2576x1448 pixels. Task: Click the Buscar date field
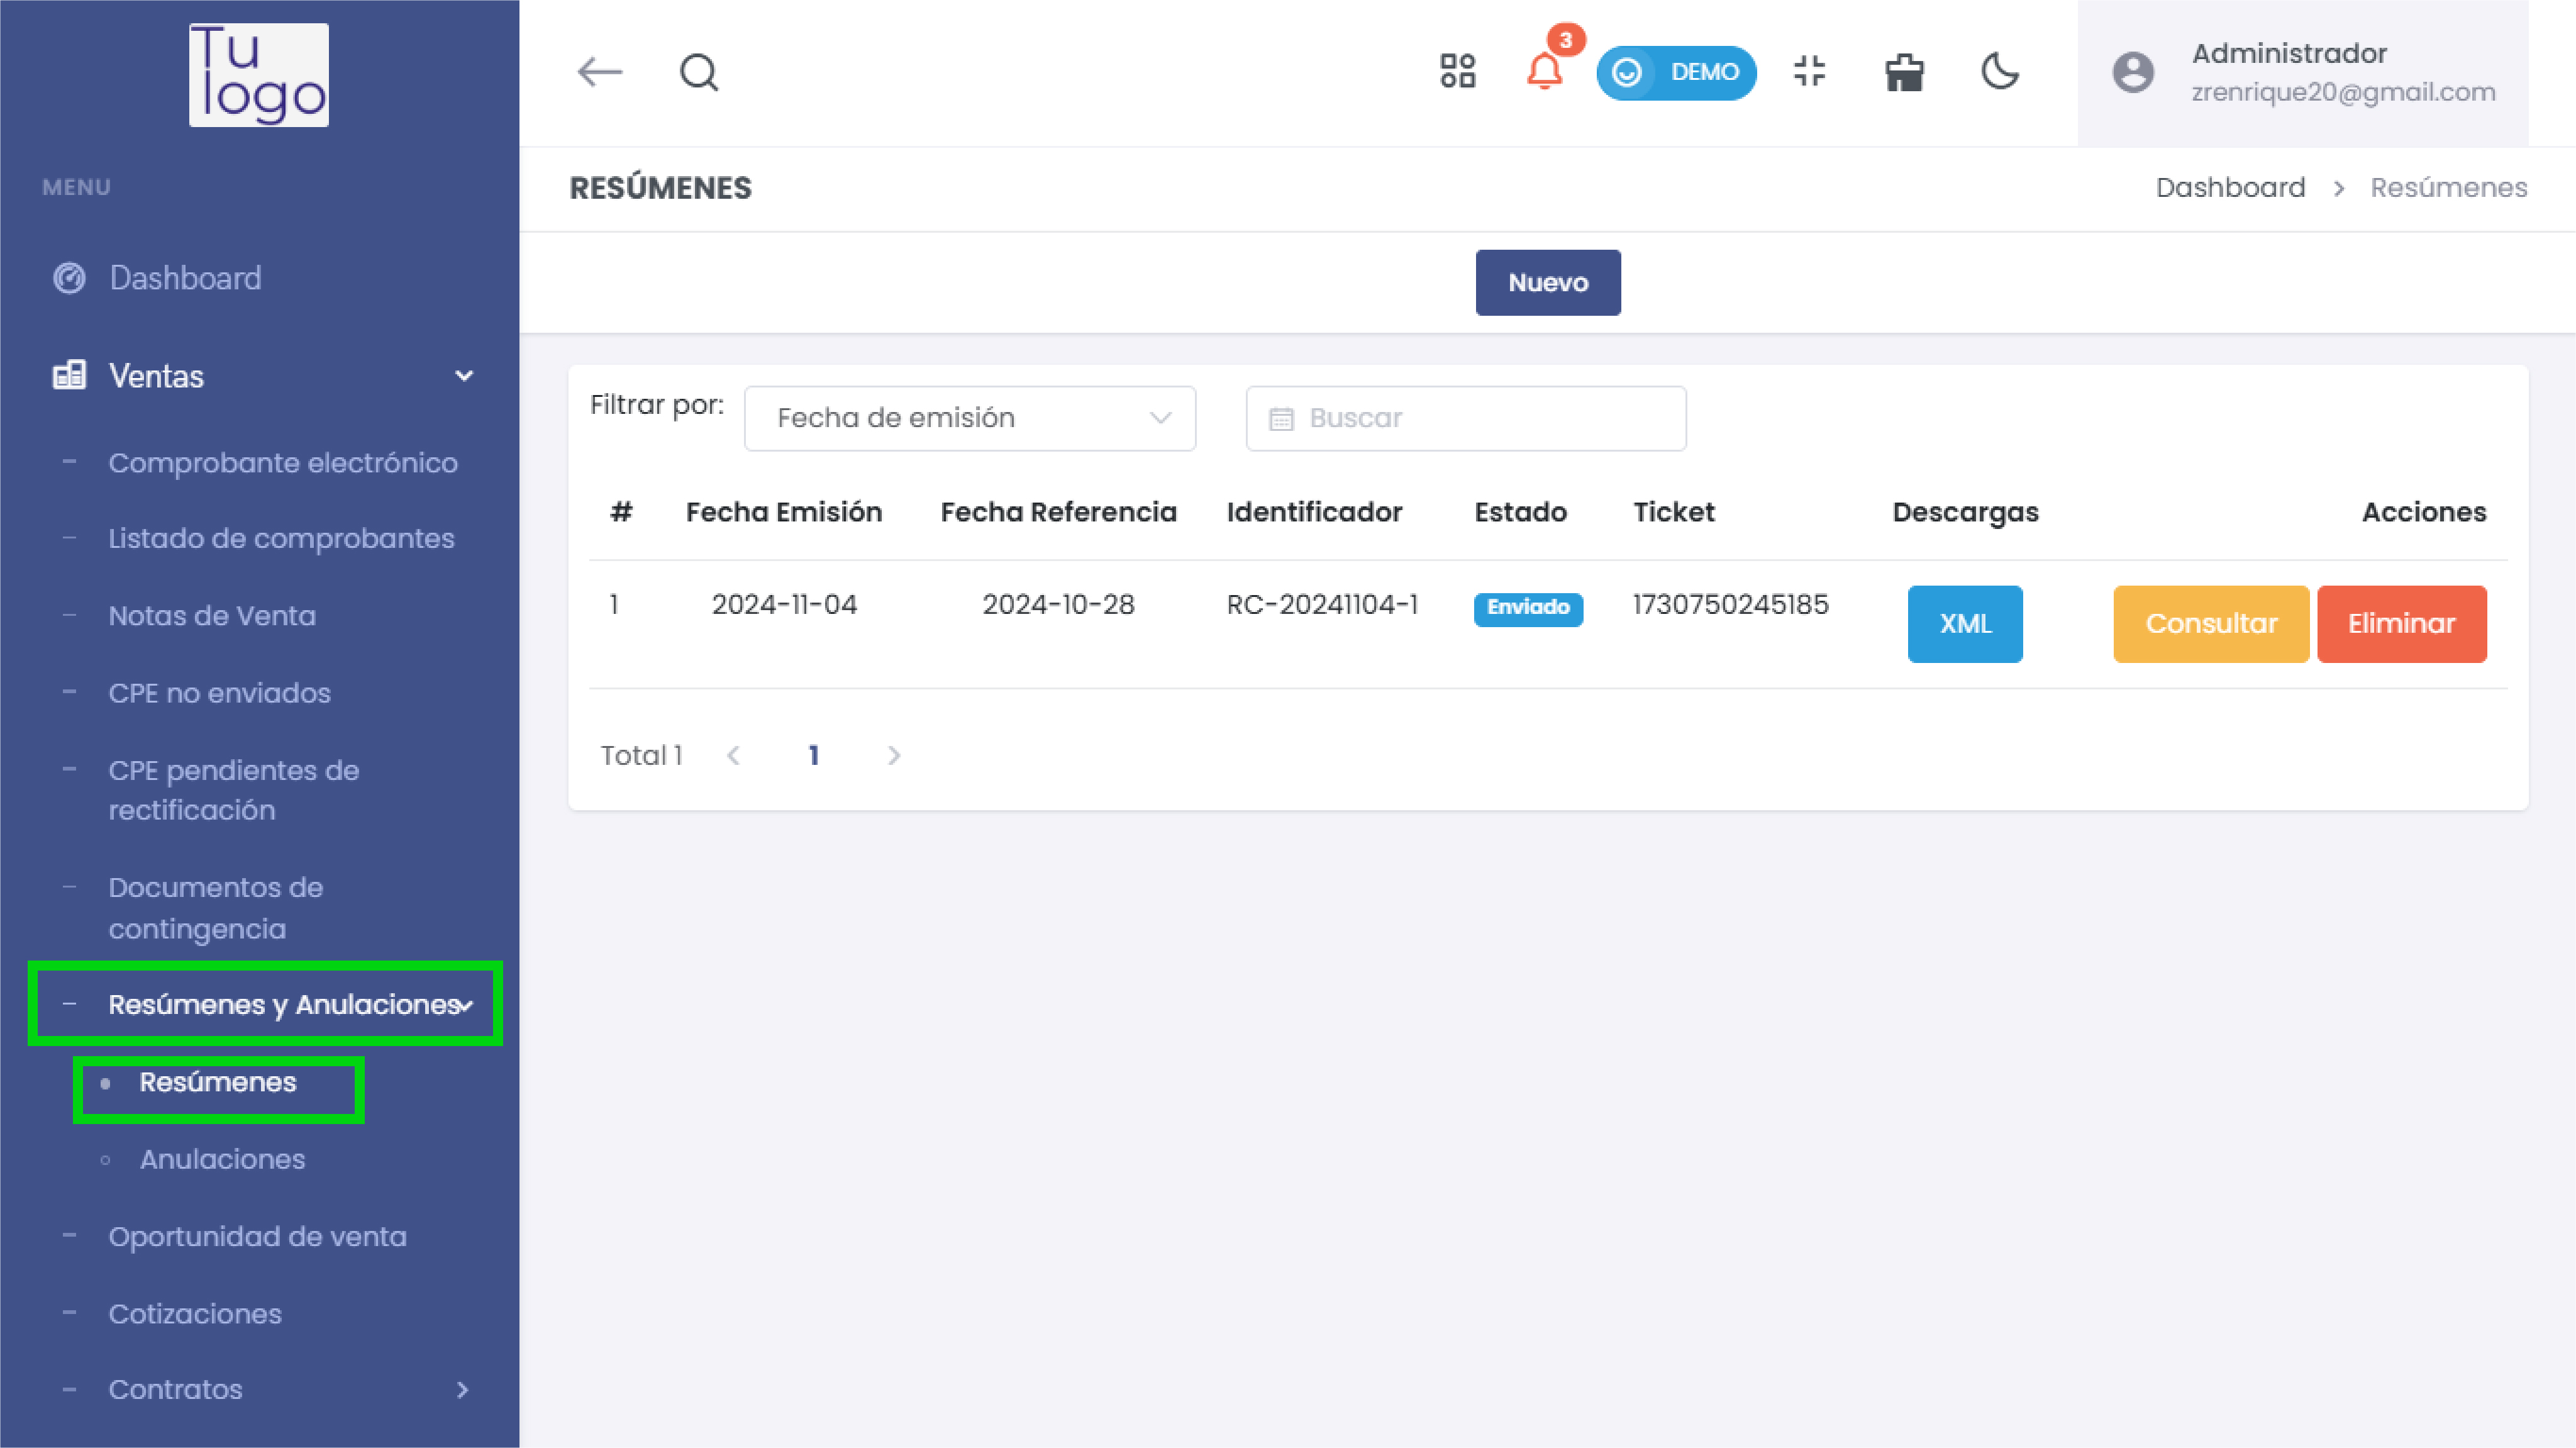coord(1466,418)
